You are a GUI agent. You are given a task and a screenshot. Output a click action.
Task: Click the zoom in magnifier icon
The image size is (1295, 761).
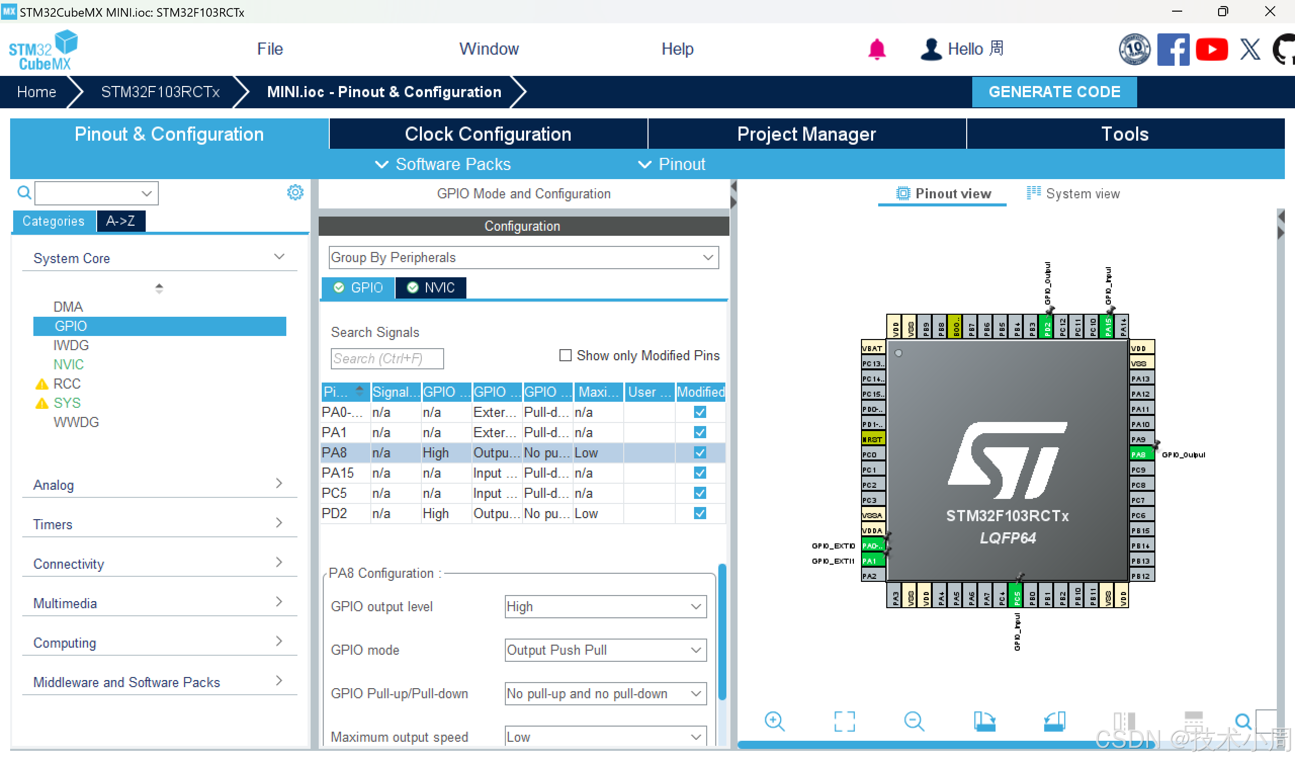(774, 722)
